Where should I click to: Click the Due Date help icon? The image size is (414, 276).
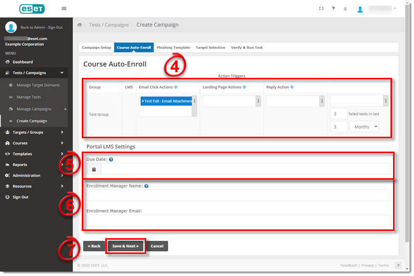point(111,160)
